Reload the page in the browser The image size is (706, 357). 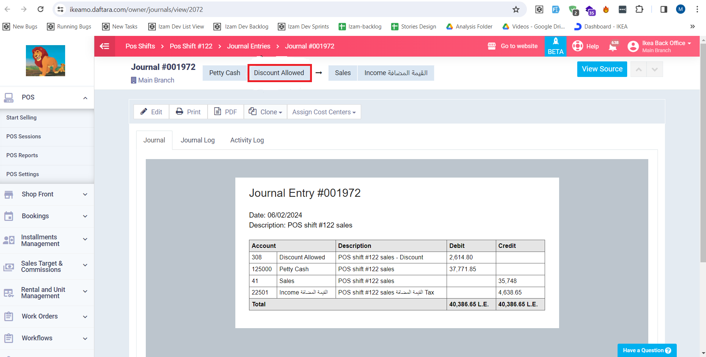click(41, 10)
